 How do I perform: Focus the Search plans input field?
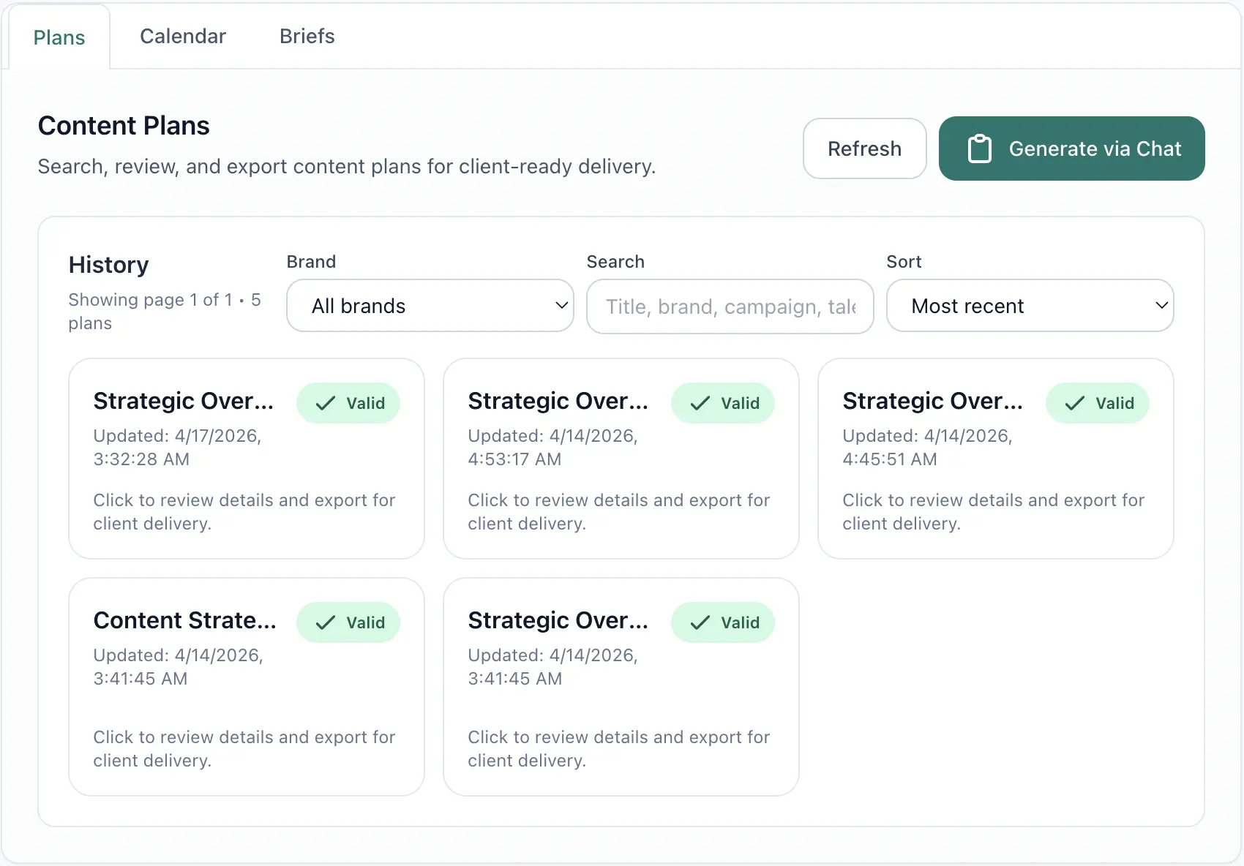[x=730, y=306]
